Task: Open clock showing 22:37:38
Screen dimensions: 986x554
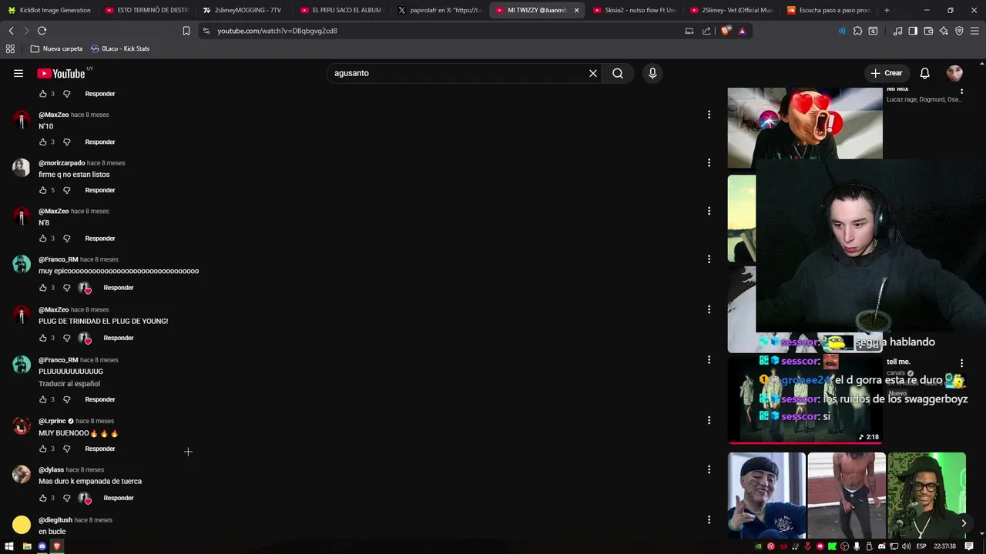Action: (x=944, y=546)
